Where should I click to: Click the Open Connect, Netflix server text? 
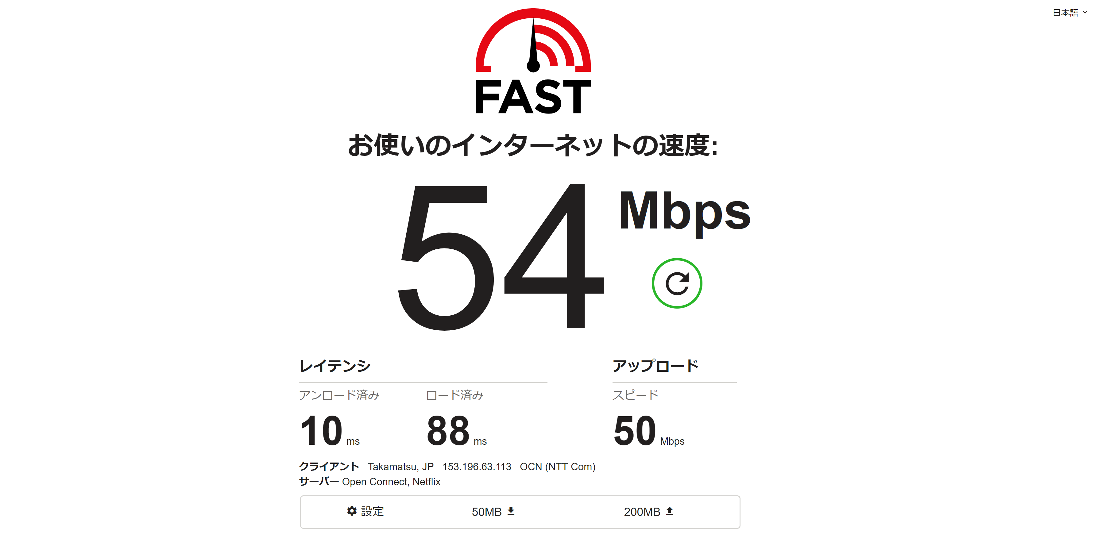391,482
